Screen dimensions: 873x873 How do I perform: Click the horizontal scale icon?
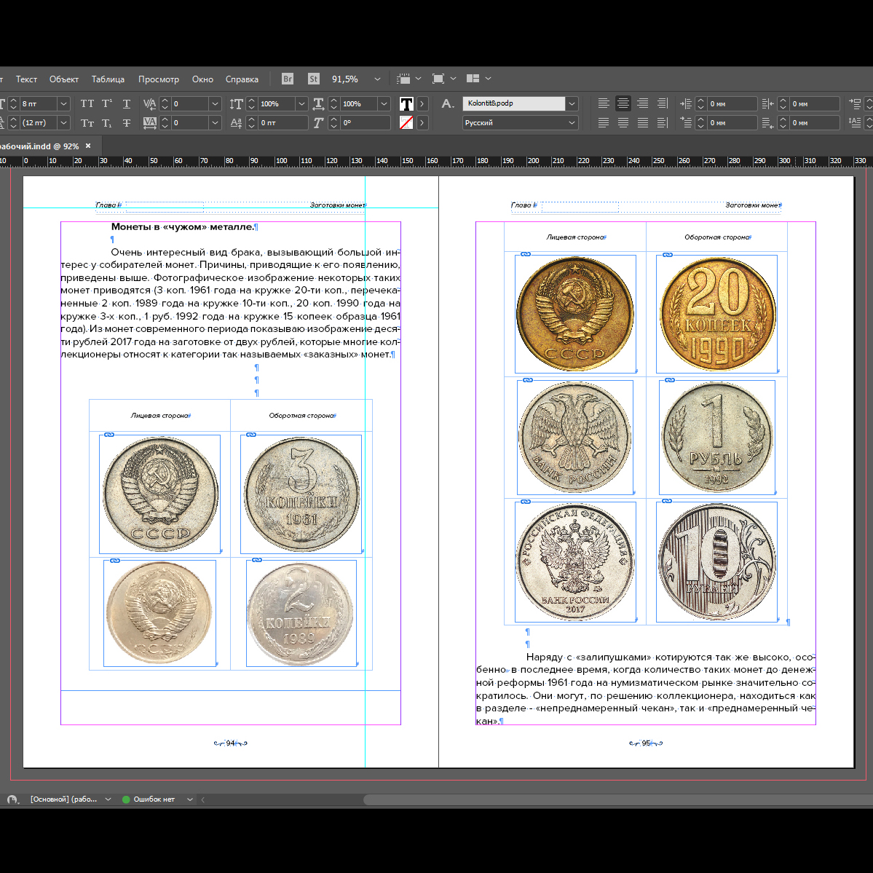point(318,103)
